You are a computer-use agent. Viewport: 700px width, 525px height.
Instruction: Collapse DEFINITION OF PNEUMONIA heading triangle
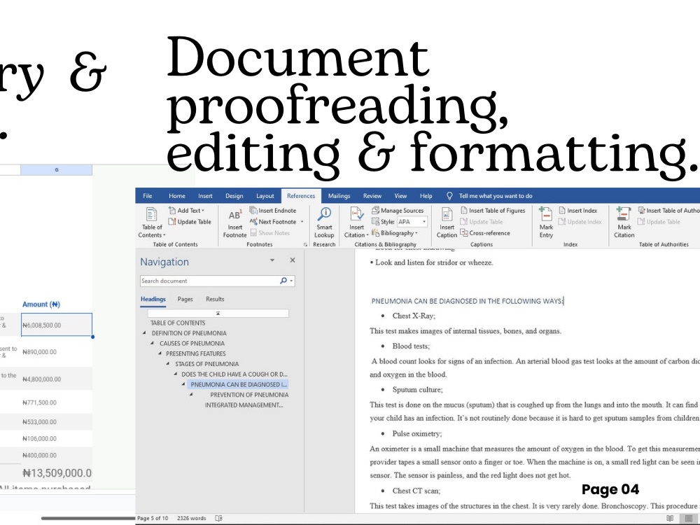click(144, 332)
